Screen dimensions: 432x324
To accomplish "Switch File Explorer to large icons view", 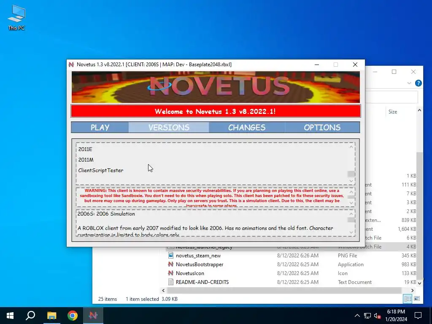I will coord(417,299).
